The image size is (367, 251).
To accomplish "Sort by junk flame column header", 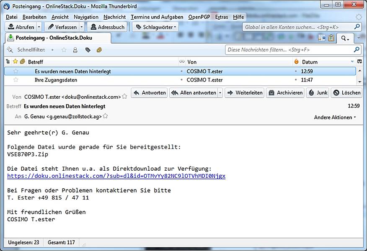I will 296,61.
